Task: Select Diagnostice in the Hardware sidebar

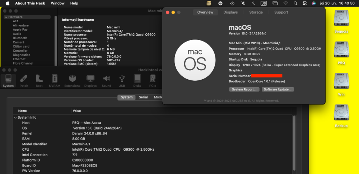Action: point(22,55)
